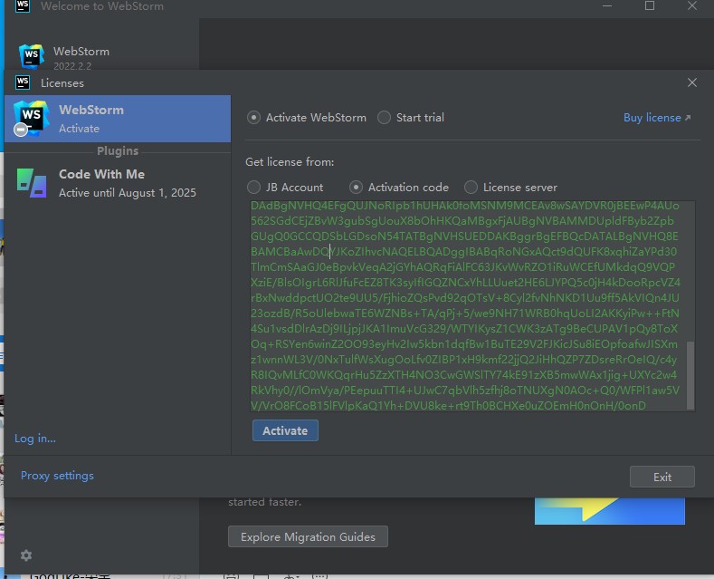Click the Welcome window title bar WS icon
Image resolution: width=714 pixels, height=579 pixels.
pyautogui.click(x=23, y=6)
